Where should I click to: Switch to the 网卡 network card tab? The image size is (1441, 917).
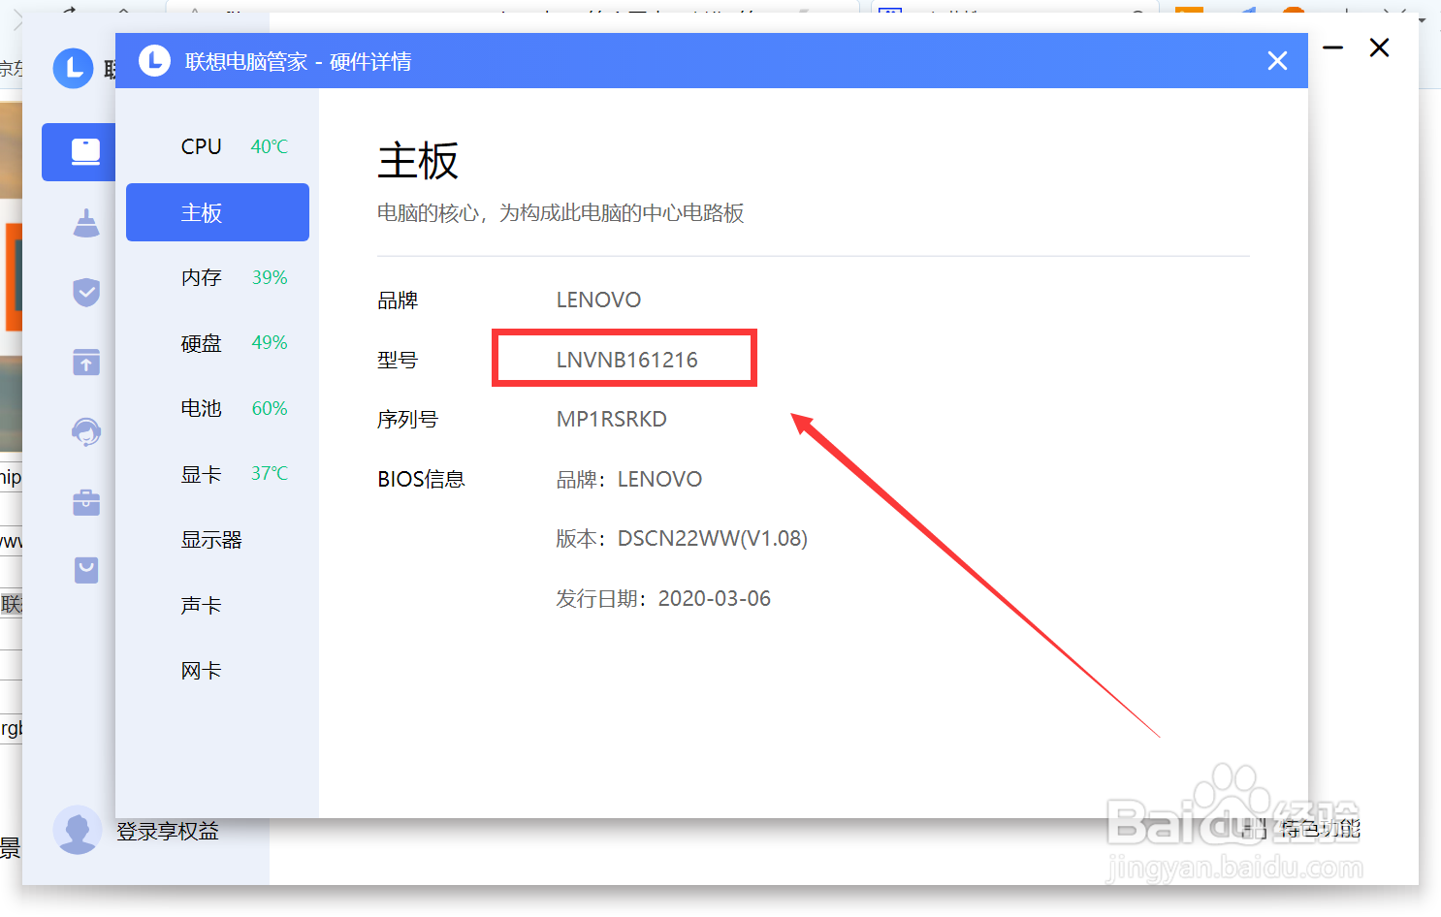201,669
